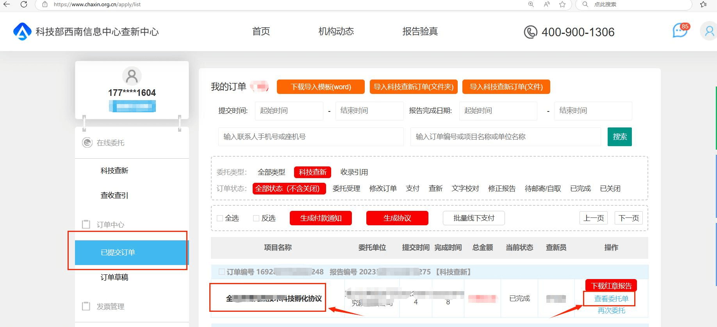
Task: Click 下载导入模板(word) button
Action: click(321, 87)
